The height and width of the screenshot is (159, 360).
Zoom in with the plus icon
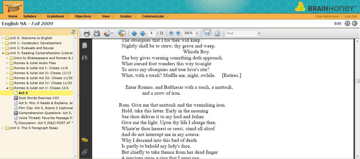pyautogui.click(x=178, y=33)
